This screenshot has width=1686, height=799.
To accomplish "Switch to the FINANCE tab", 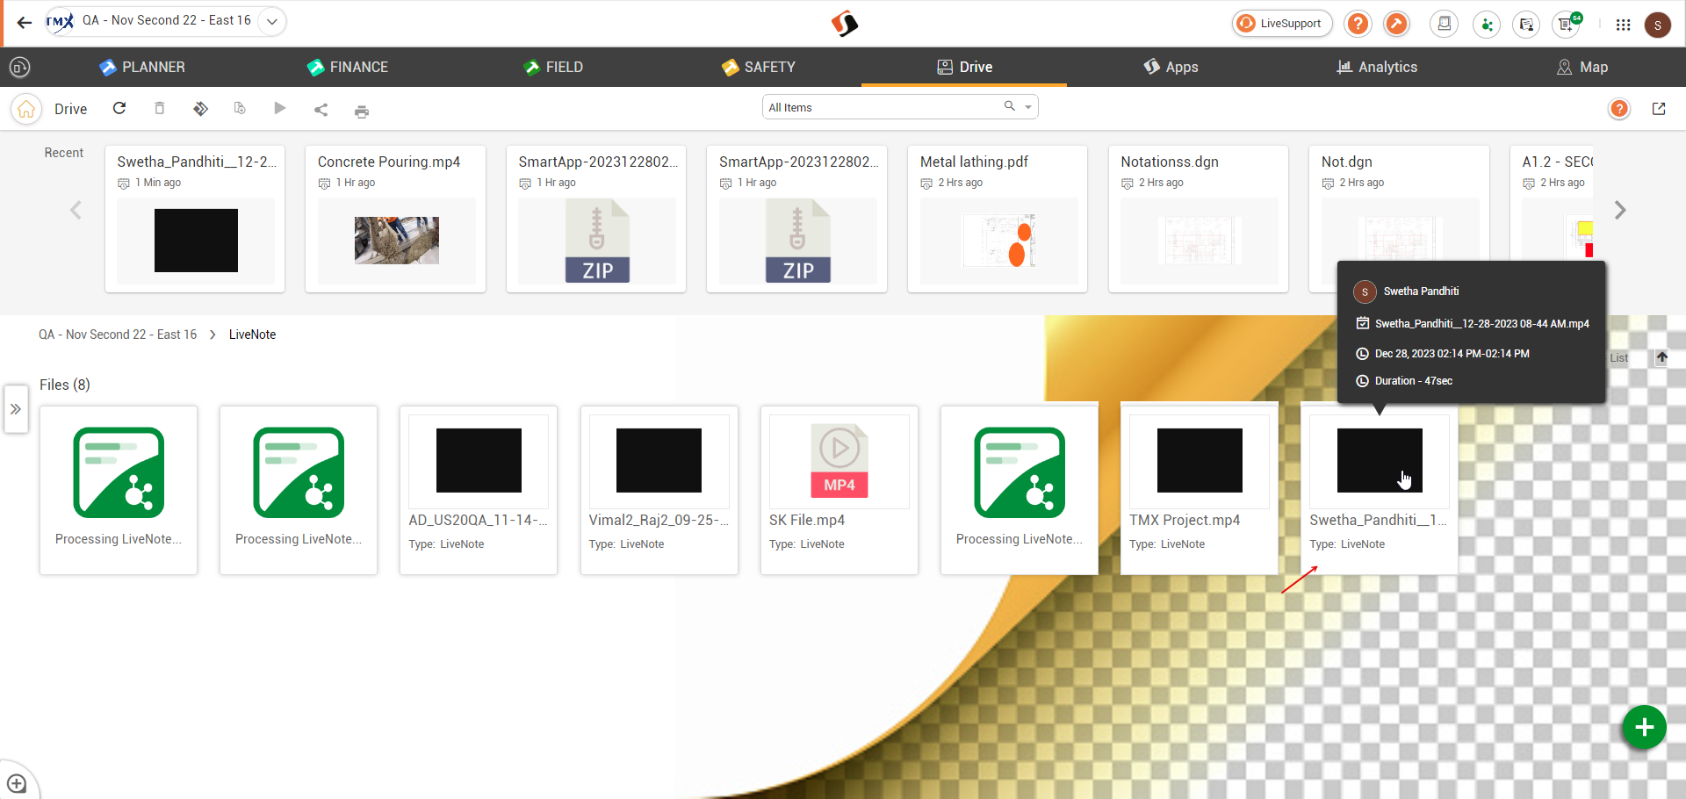I will pyautogui.click(x=348, y=67).
